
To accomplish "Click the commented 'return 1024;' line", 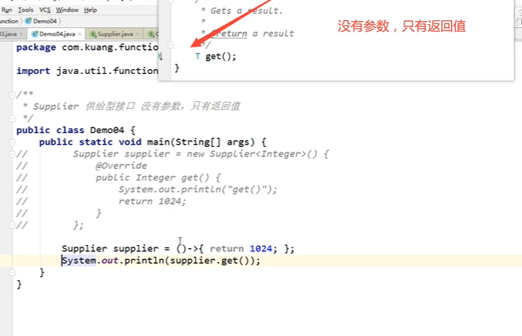I will pyautogui.click(x=152, y=201).
